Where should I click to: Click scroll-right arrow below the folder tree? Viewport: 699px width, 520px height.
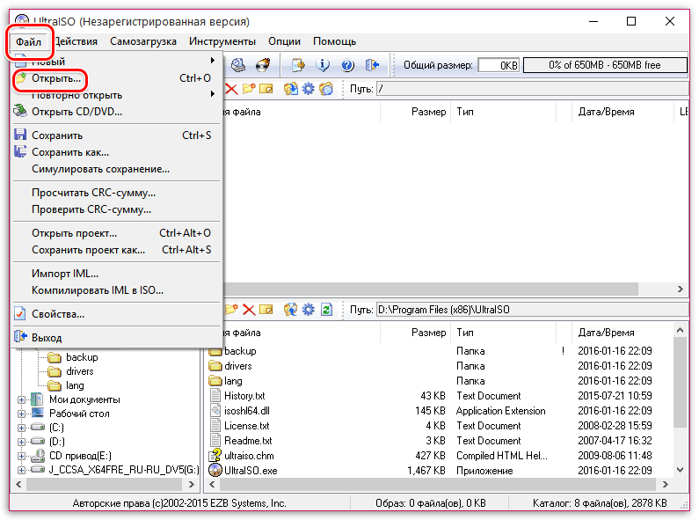click(192, 484)
